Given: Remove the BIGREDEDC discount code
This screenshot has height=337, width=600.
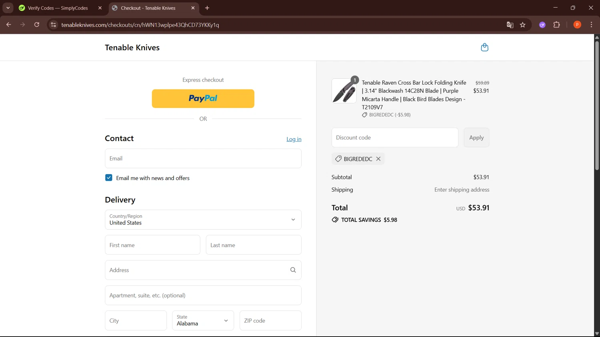Looking at the screenshot, I should (378, 159).
